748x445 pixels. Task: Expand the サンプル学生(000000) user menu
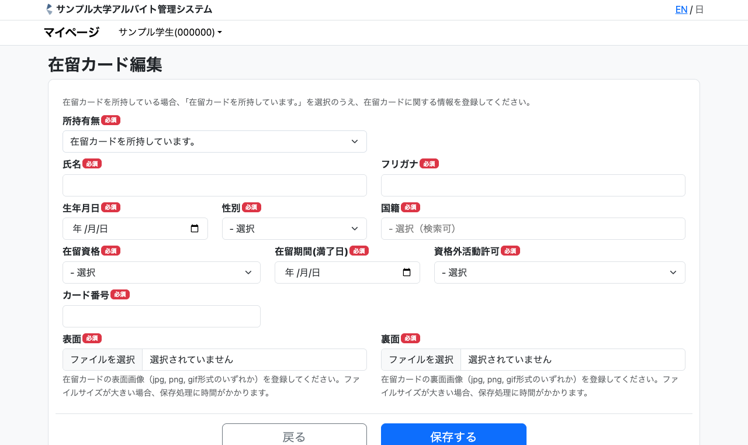coord(170,33)
